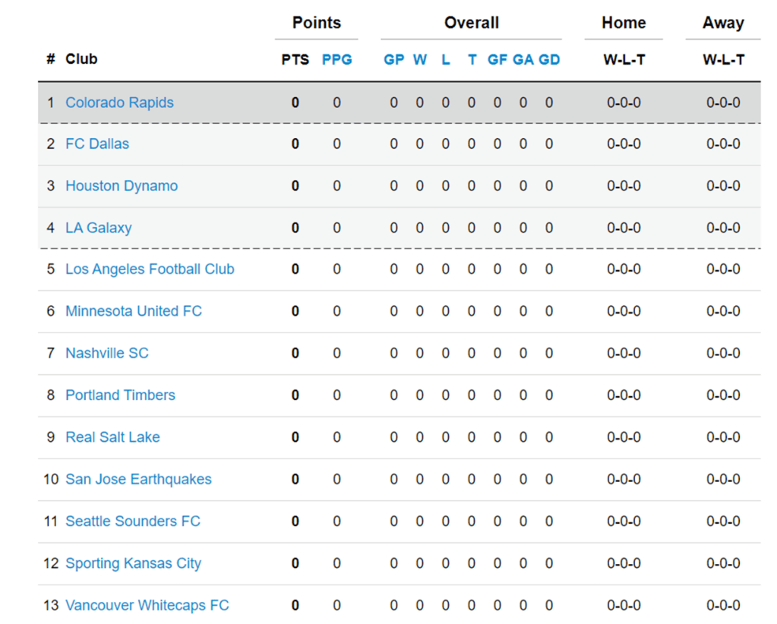
Task: Open the Houston Dynamo team page
Action: [122, 186]
